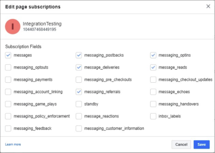This screenshot has height=153, width=215.
Task: Uncheck the messages subscription field
Action: coord(8,55)
